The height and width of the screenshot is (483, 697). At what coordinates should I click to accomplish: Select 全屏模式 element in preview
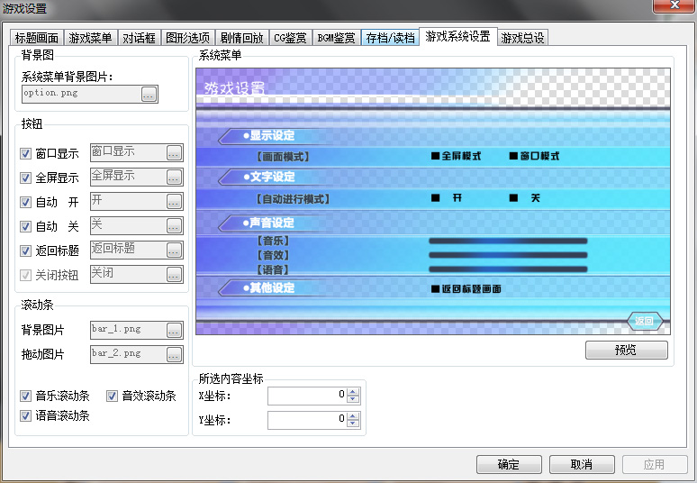457,156
